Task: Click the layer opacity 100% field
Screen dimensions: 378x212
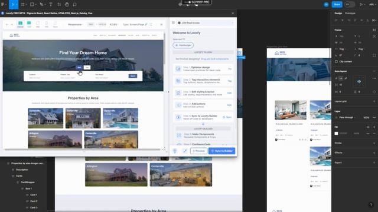Action: point(366,118)
